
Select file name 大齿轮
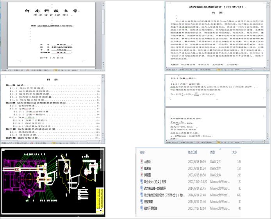[147, 162]
